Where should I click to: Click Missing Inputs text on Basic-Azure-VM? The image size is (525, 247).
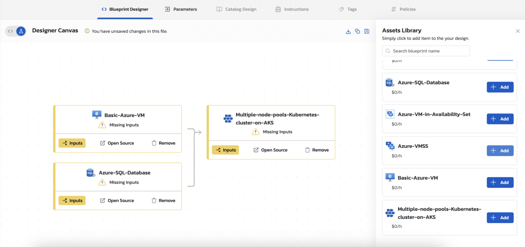(x=124, y=125)
